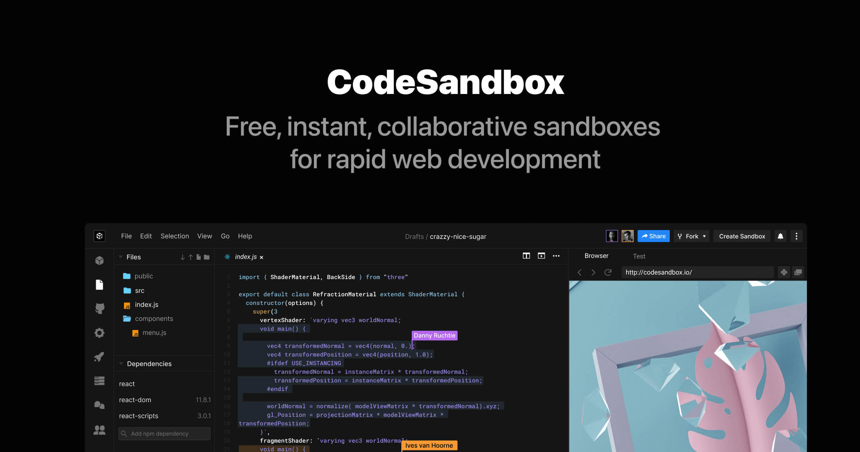Click the CodeSandbox cube/logo icon

[x=100, y=236]
